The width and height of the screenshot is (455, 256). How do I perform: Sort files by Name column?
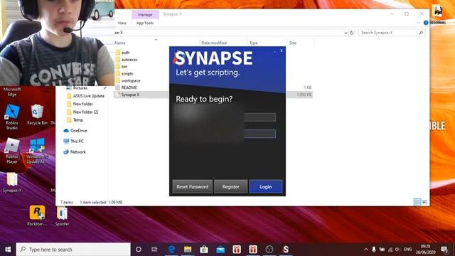(x=120, y=43)
